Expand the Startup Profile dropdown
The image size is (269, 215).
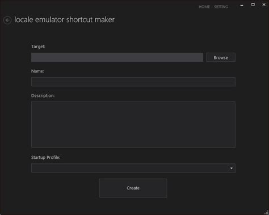pos(133,168)
